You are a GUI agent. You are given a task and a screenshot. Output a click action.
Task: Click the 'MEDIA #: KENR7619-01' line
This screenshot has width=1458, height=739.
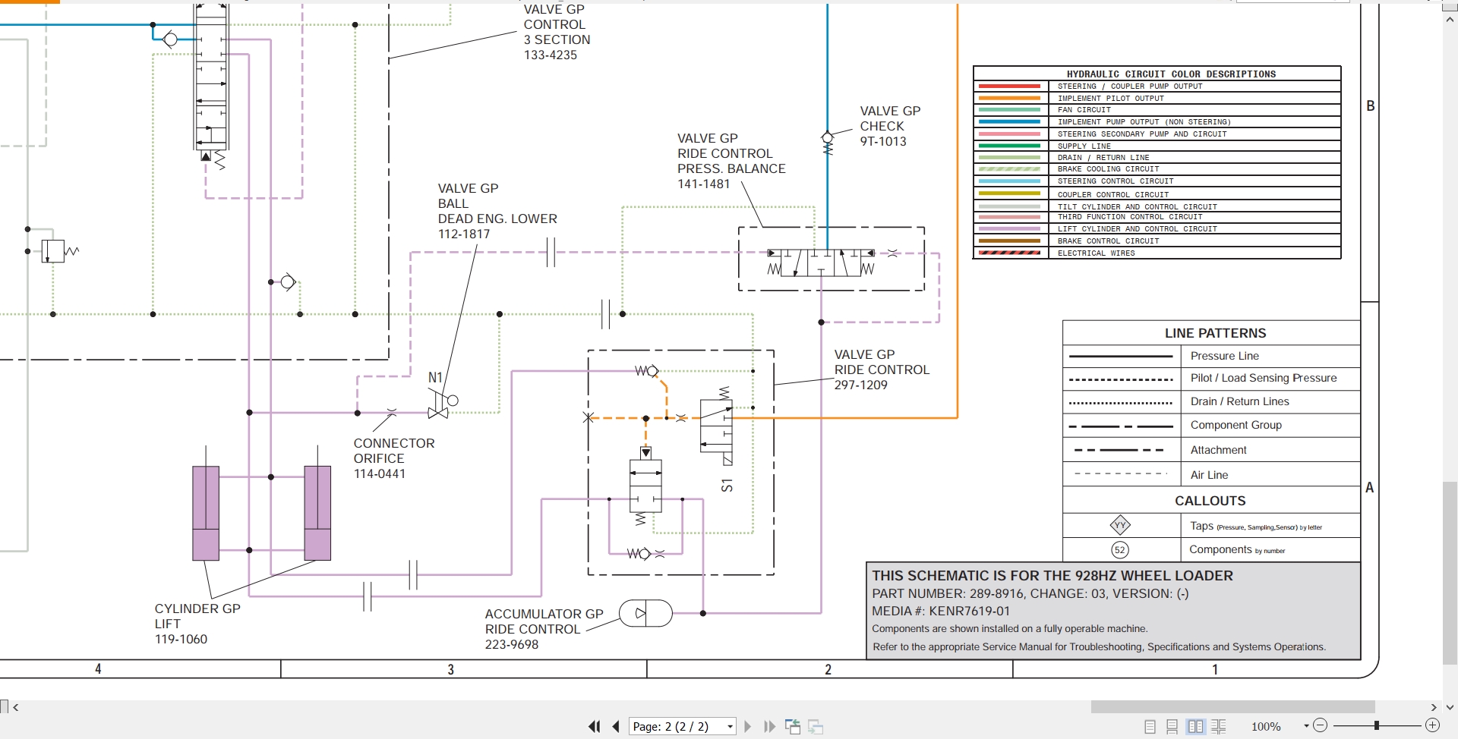click(941, 611)
